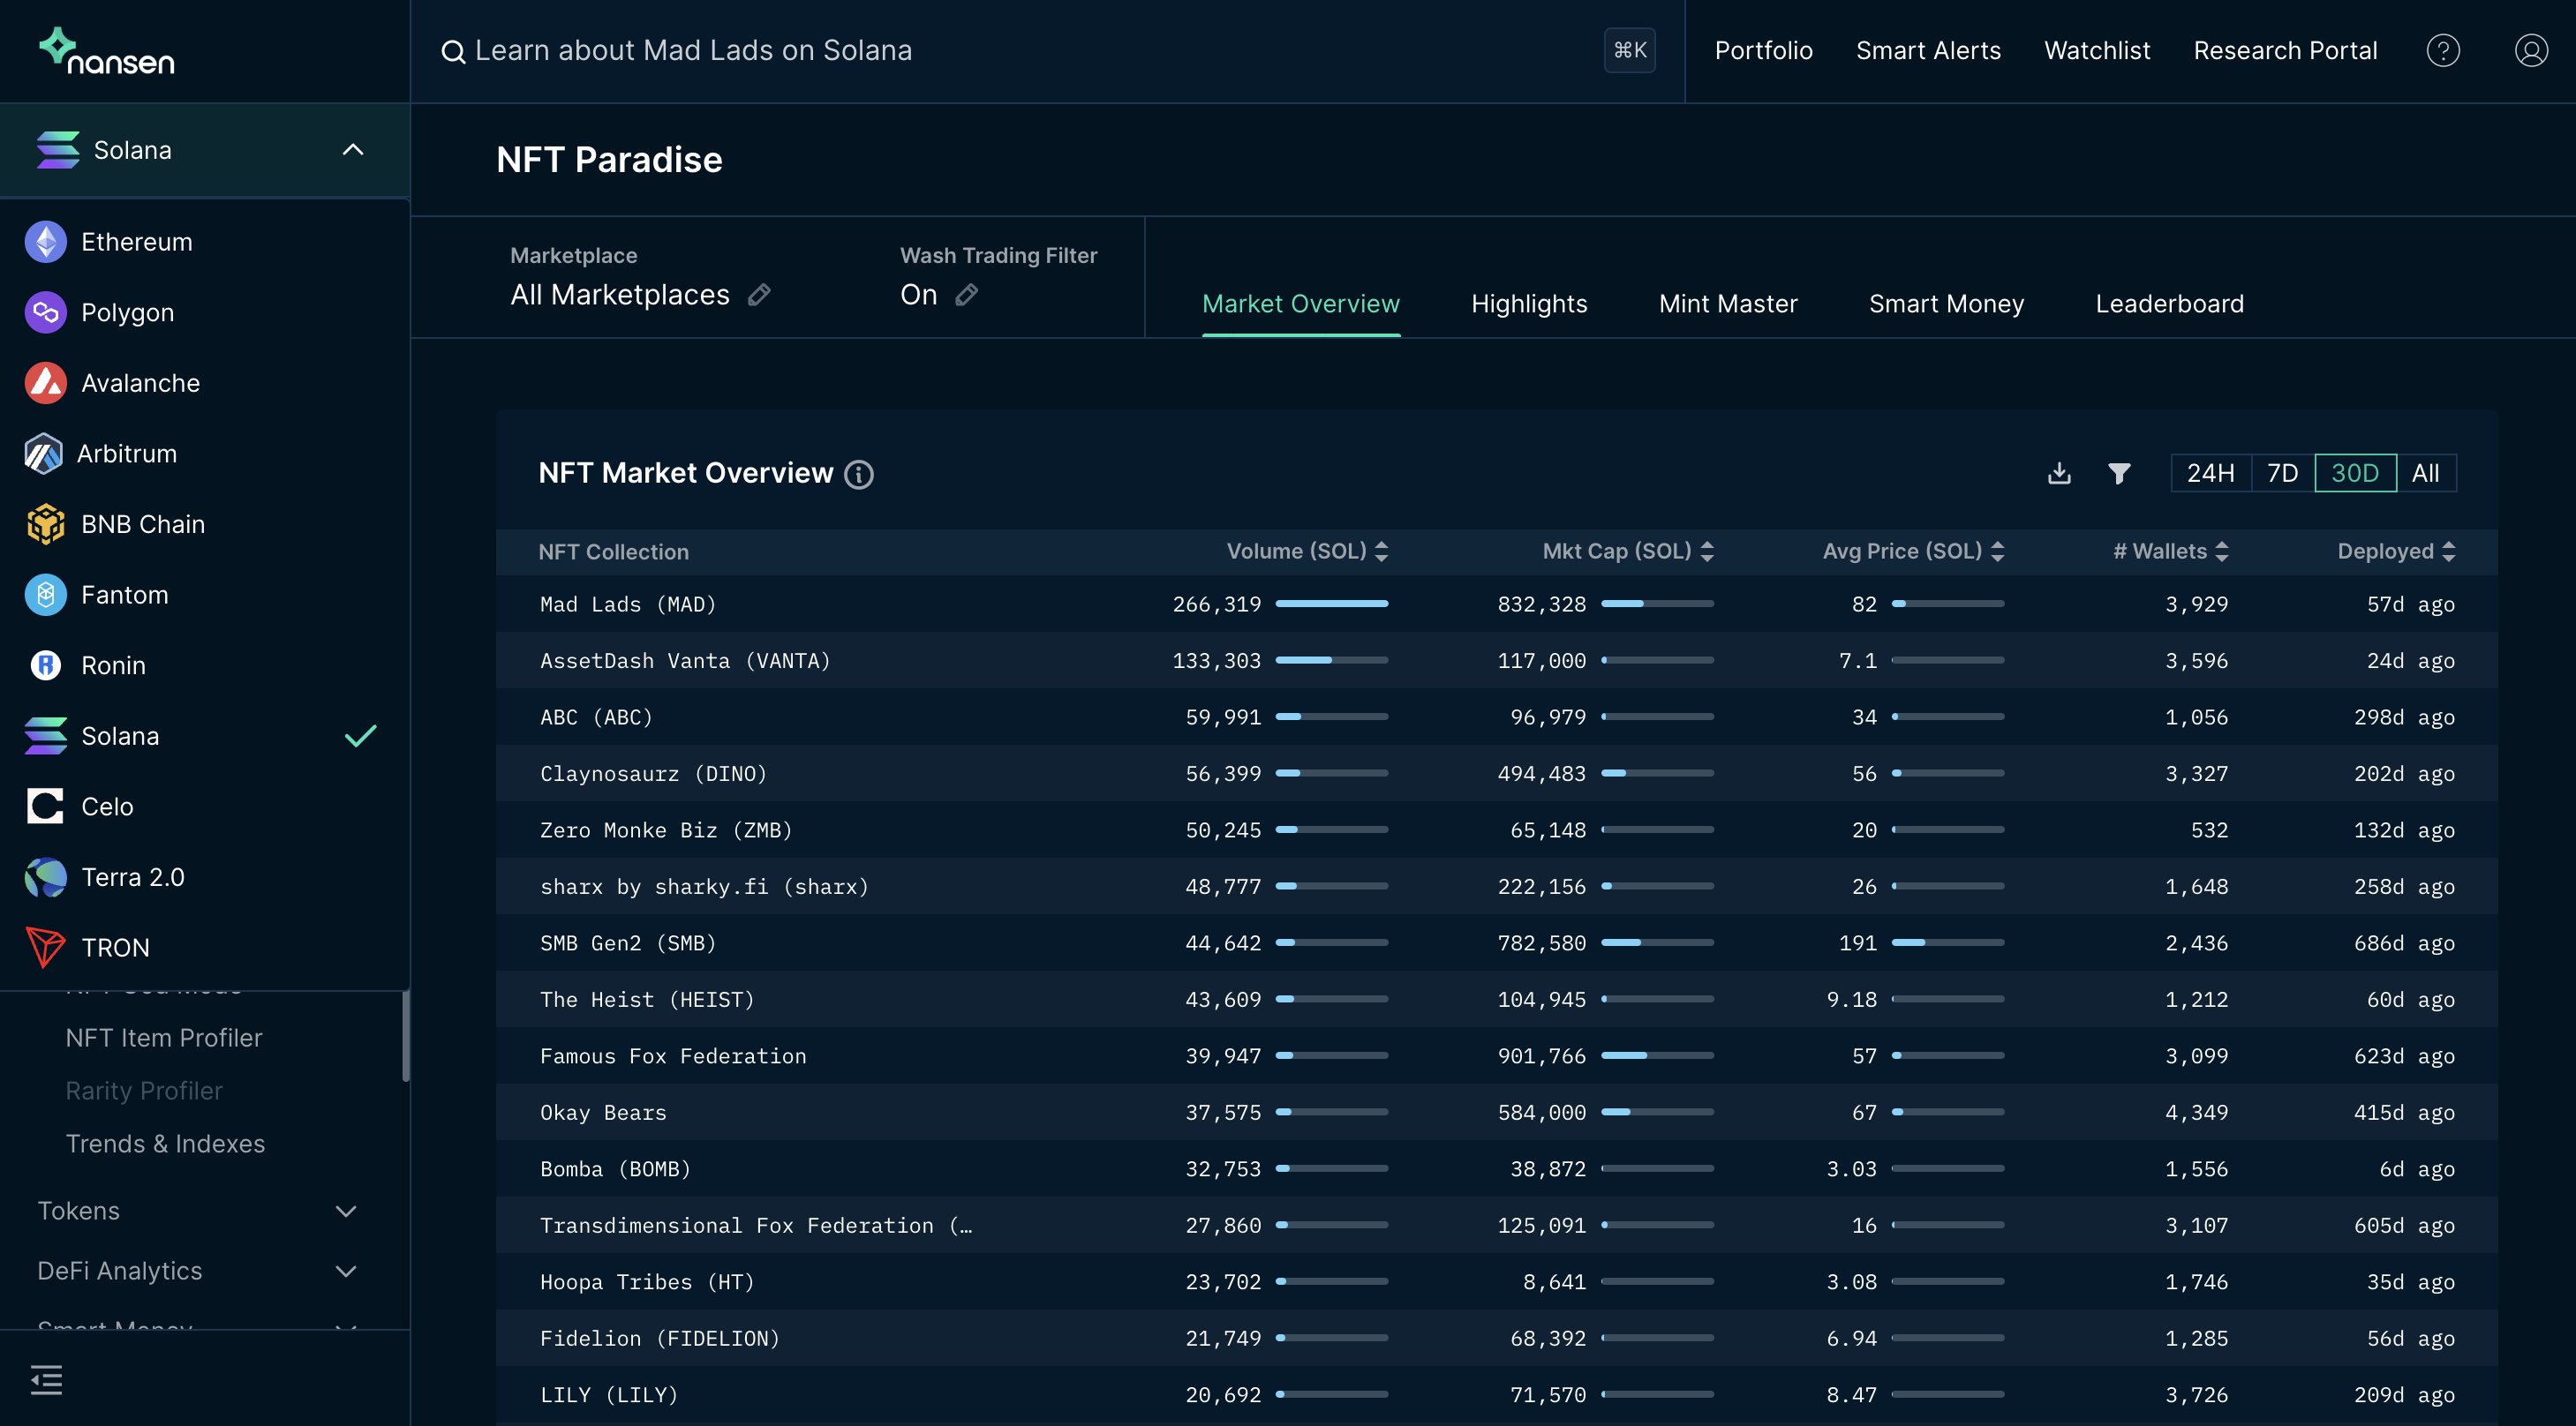2576x1426 pixels.
Task: Open Smart Alerts
Action: [x=1928, y=51]
